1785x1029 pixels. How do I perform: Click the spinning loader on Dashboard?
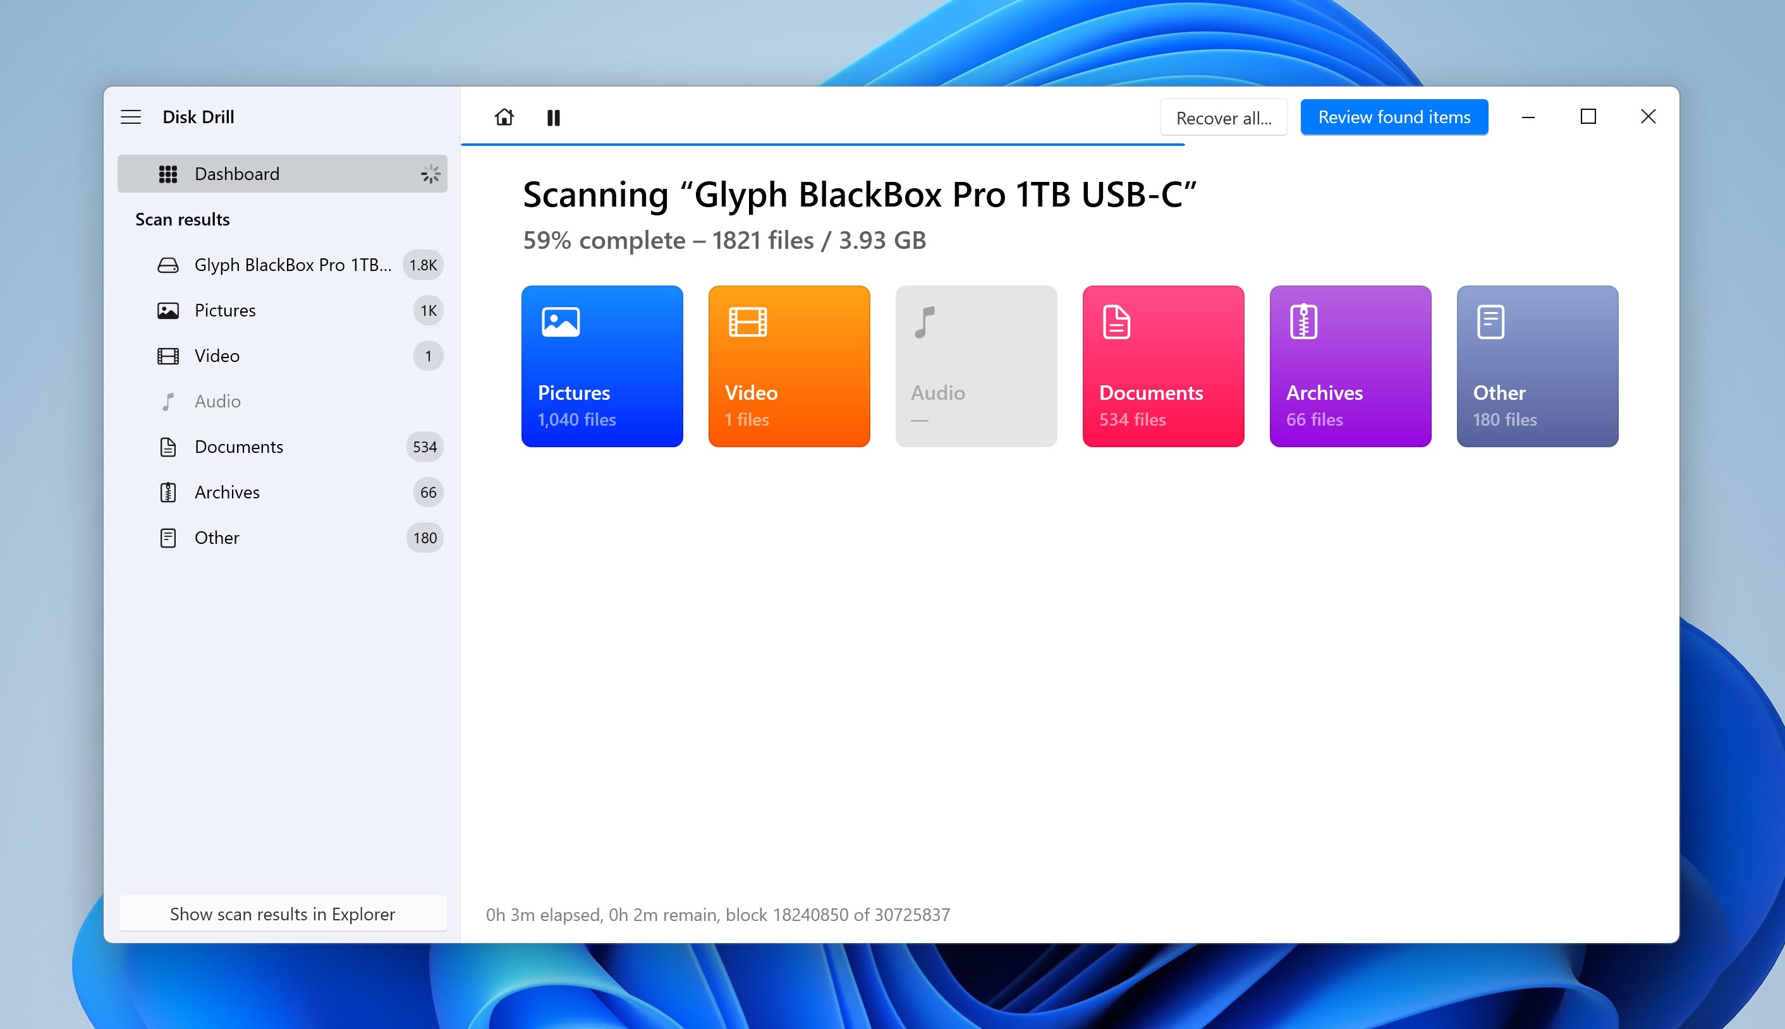click(430, 174)
